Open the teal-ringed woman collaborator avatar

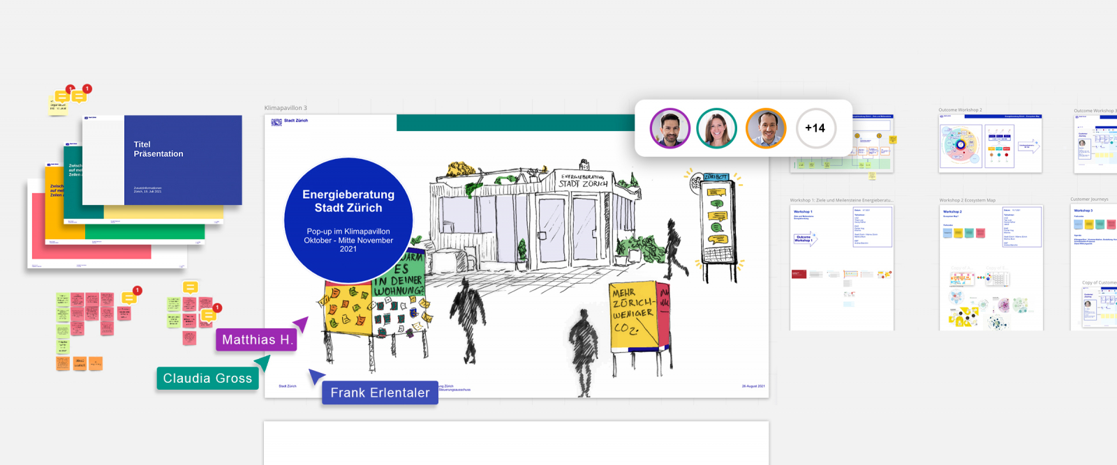point(717,128)
